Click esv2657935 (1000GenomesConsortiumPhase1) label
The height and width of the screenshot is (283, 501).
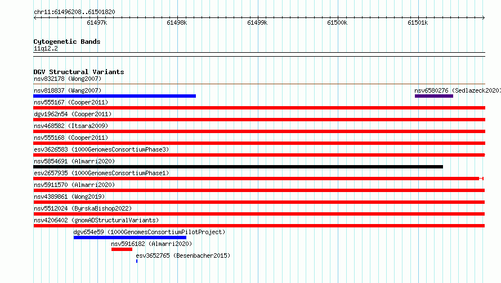point(101,173)
